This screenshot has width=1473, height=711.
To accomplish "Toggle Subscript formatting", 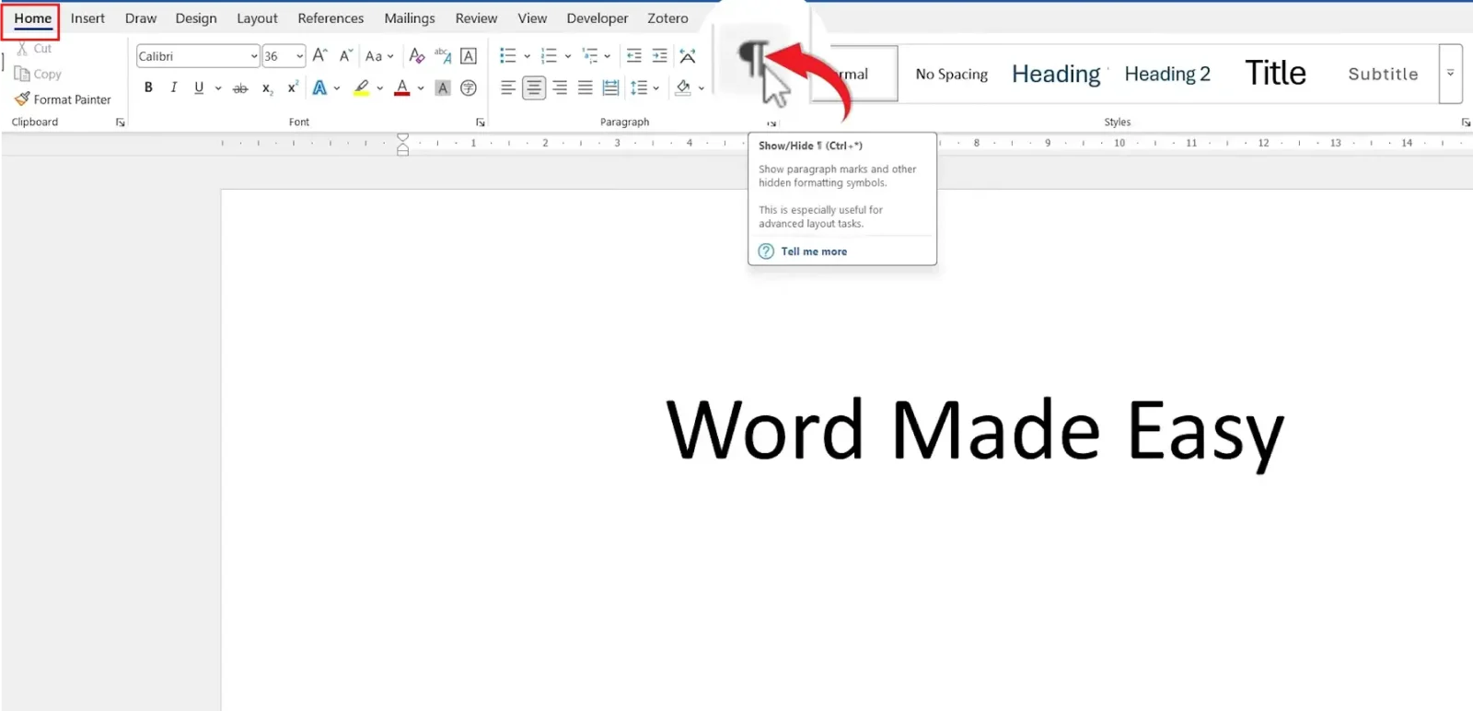I will coord(267,88).
